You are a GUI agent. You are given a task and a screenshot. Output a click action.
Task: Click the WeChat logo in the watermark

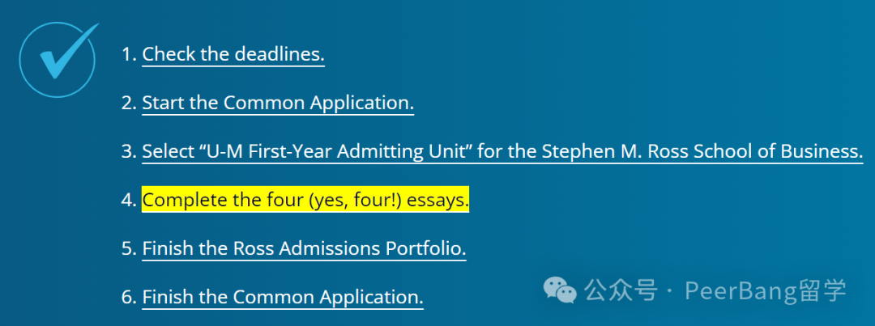point(560,290)
